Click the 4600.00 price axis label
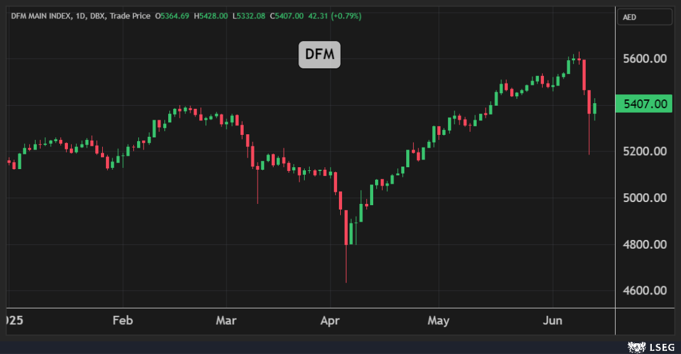This screenshot has width=681, height=354. [645, 290]
